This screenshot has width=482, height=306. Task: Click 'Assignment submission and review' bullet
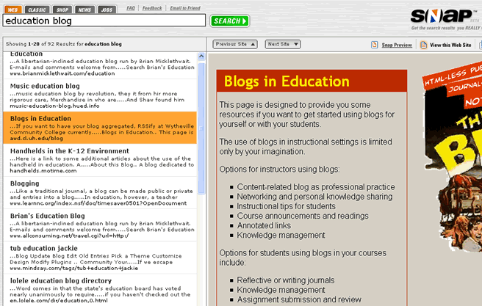(299, 299)
